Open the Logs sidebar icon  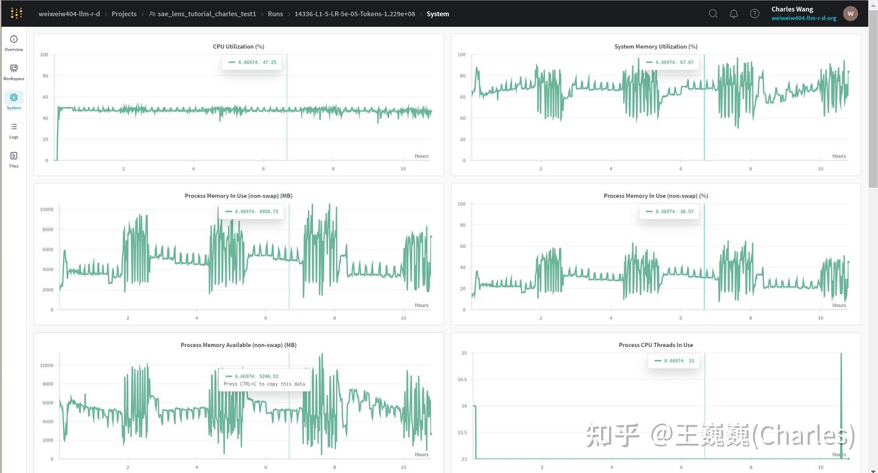click(x=13, y=130)
